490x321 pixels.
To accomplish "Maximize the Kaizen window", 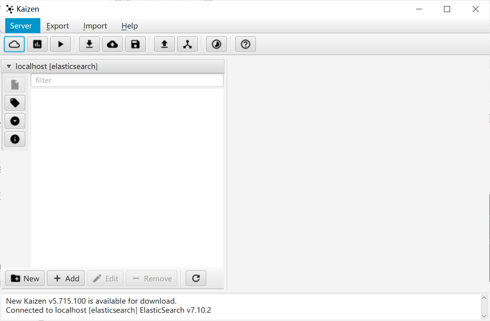I will click(447, 9).
